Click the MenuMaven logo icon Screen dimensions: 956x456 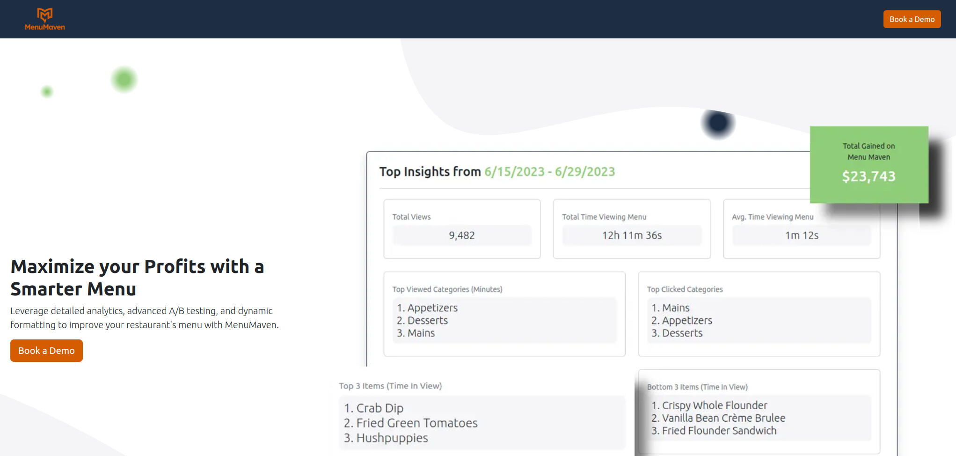tap(45, 15)
